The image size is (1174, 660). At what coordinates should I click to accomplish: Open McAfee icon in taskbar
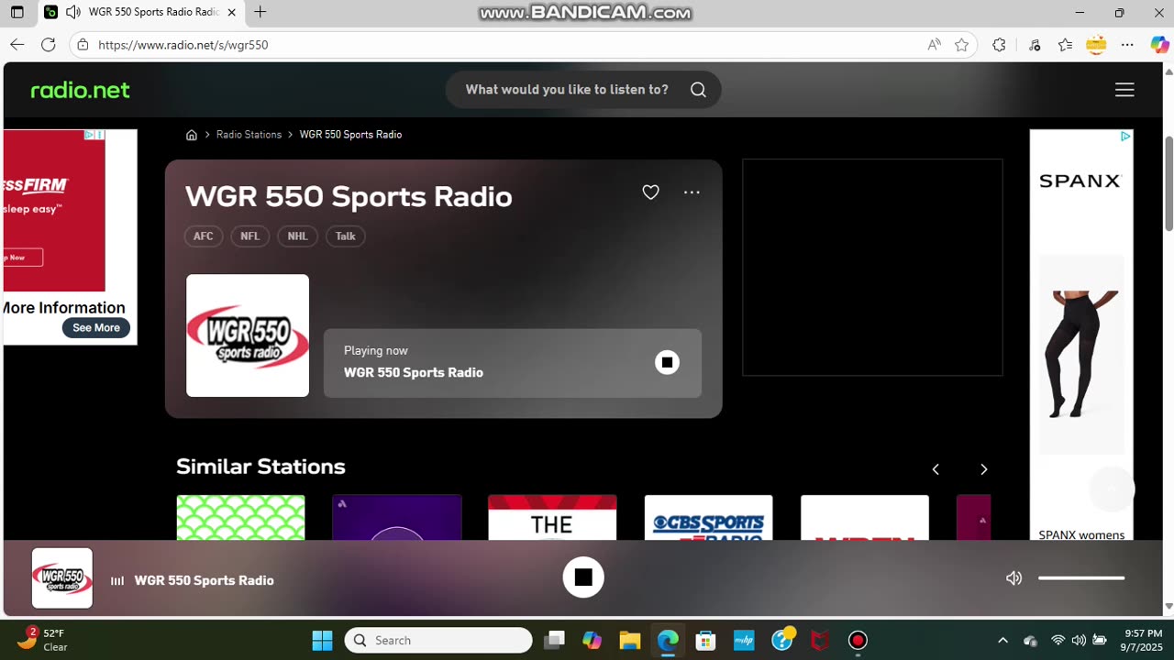820,640
